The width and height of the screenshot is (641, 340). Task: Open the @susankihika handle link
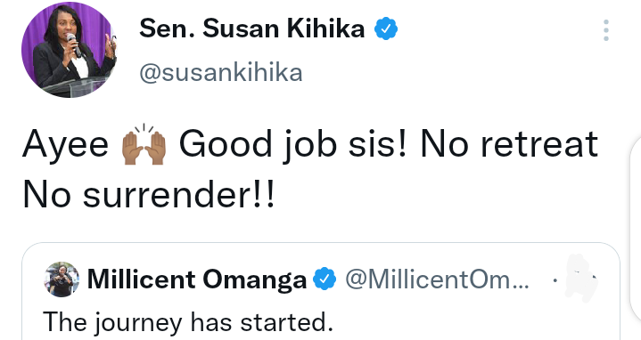[x=221, y=73]
